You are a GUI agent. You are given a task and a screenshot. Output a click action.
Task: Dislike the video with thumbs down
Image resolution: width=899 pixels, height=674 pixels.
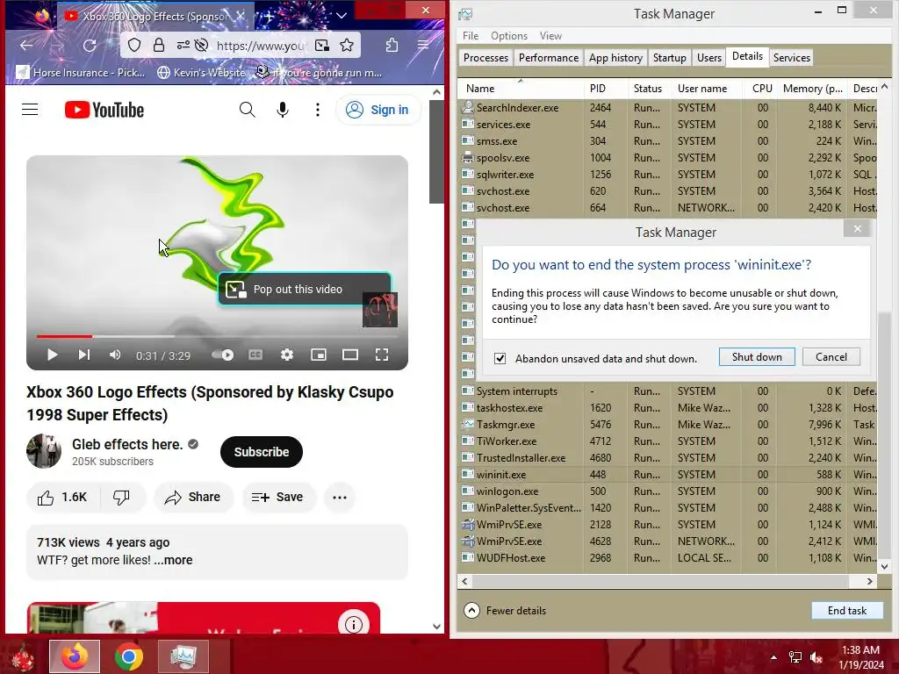tap(121, 497)
